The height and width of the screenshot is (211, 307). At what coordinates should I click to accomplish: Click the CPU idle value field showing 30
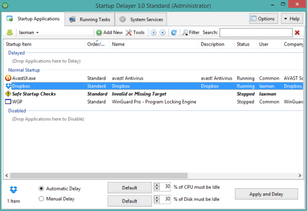coord(165,187)
